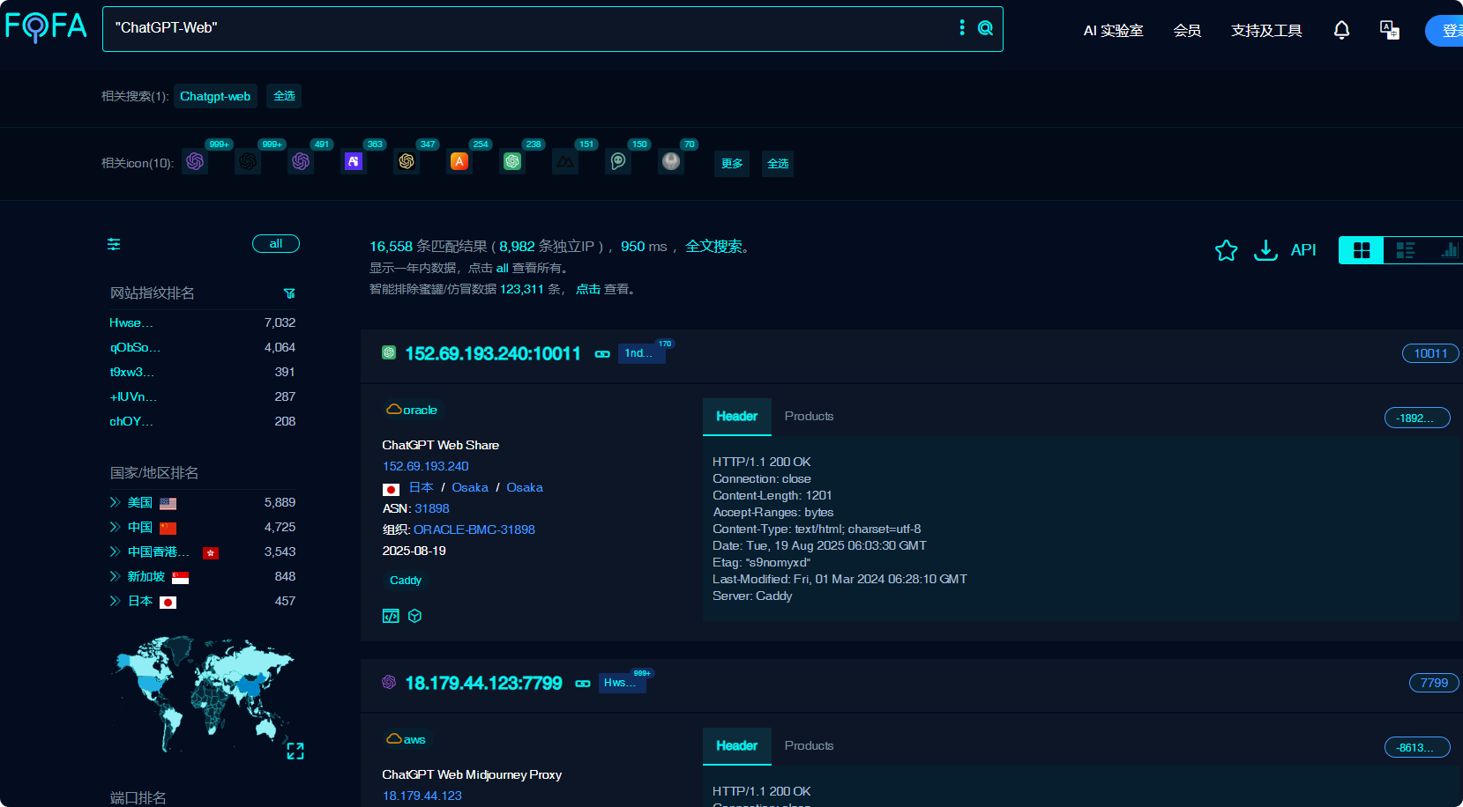Click the download results icon
This screenshot has width=1463, height=807.
[x=1265, y=250]
